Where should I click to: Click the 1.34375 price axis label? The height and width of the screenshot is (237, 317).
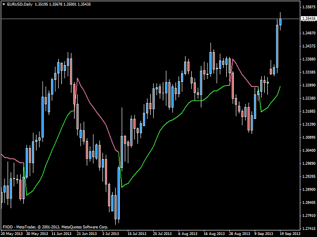tap(309, 46)
